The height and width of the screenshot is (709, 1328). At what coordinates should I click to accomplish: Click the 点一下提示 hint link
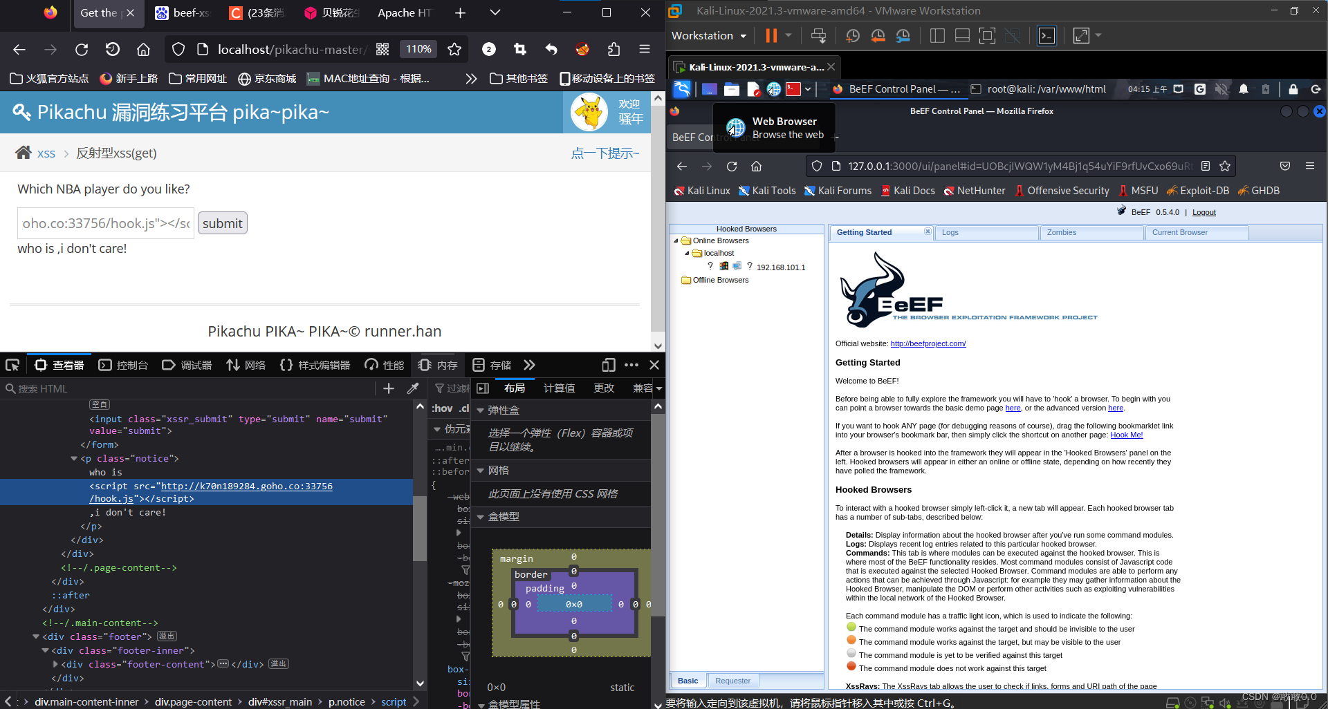(x=605, y=153)
